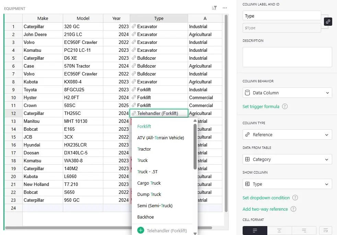The width and height of the screenshot is (337, 235).
Task: Click the Description text area
Action: pyautogui.click(x=287, y=57)
